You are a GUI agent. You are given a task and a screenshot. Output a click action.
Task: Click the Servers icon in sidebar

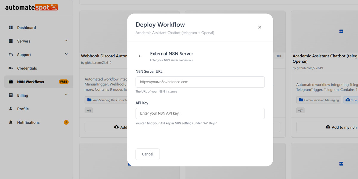[11, 41]
